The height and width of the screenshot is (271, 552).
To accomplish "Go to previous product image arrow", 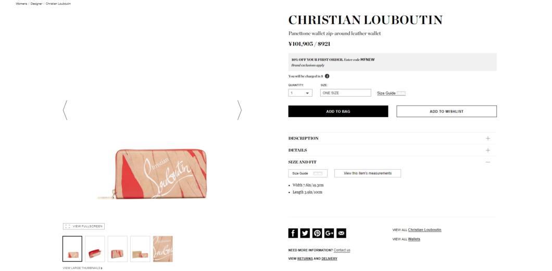I will (65, 110).
